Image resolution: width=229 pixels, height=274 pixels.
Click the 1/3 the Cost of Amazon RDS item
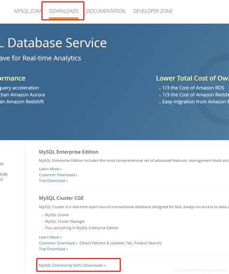tap(193, 88)
